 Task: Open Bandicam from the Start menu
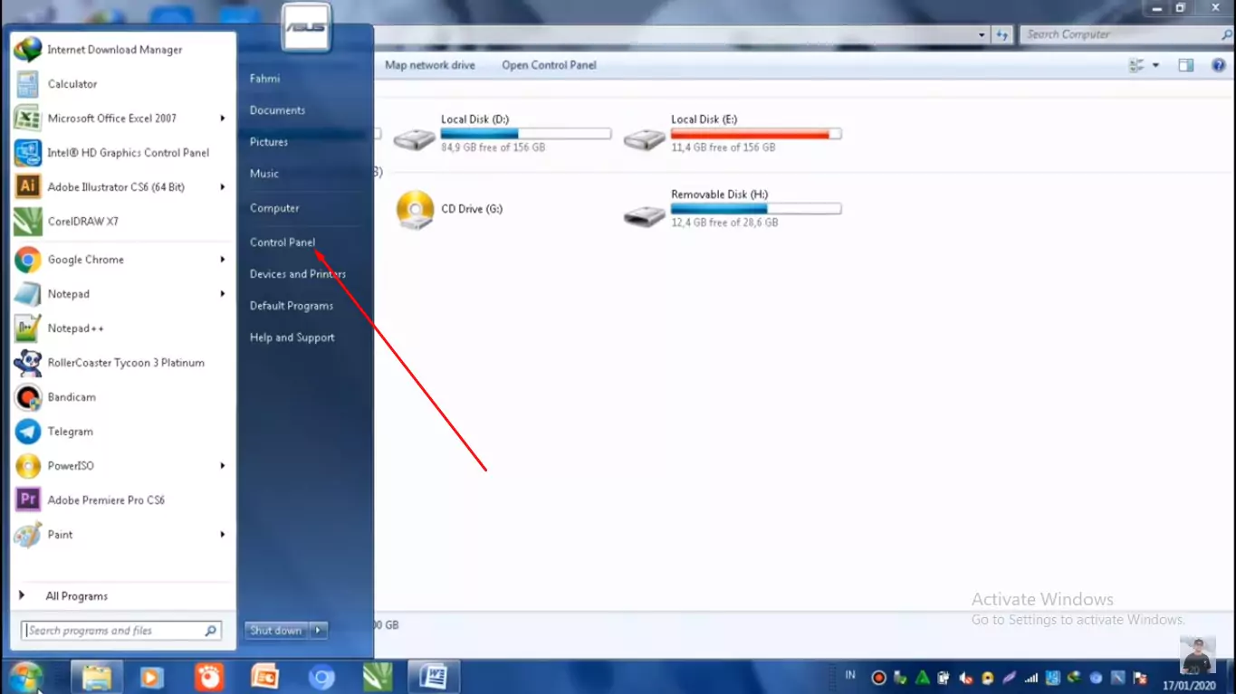pos(72,397)
